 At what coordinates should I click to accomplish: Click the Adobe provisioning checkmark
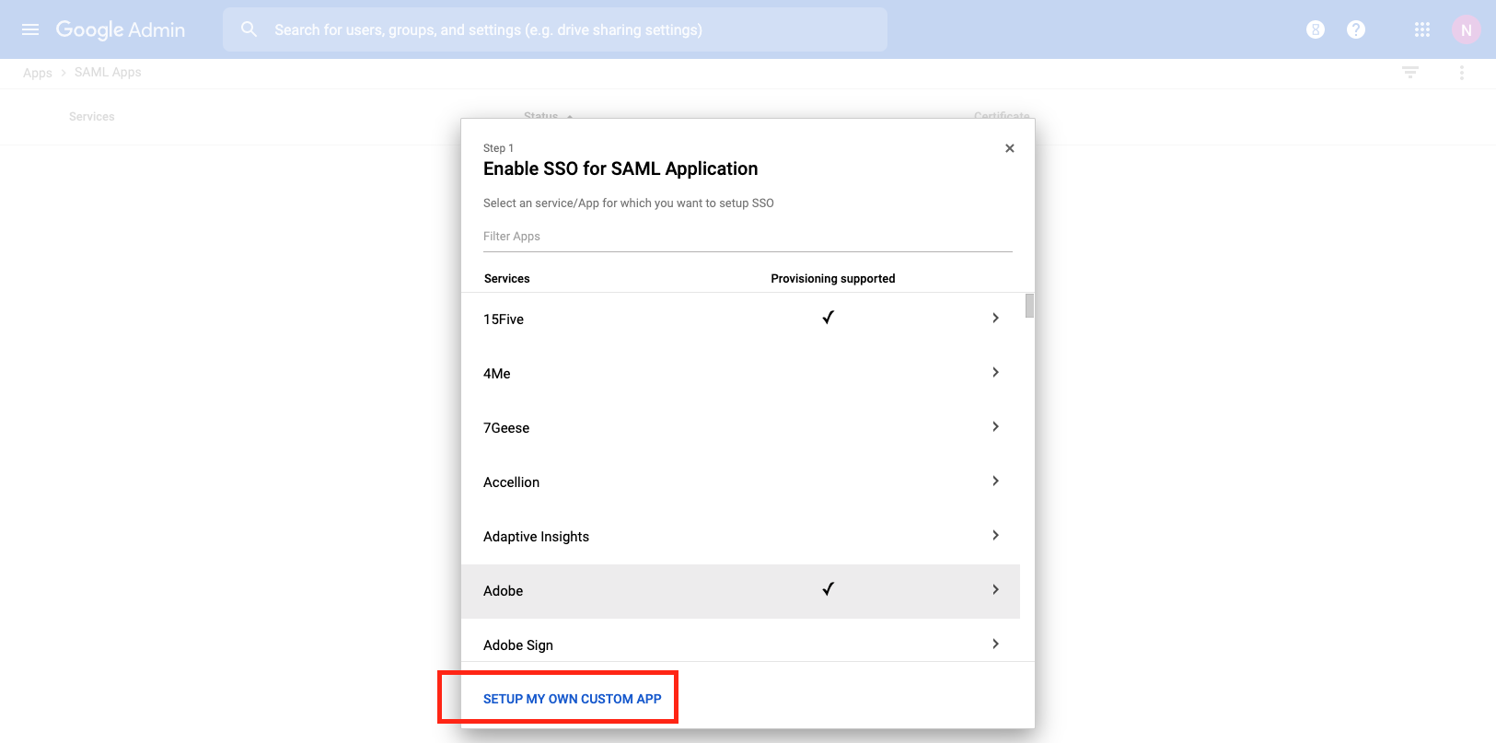(x=829, y=589)
